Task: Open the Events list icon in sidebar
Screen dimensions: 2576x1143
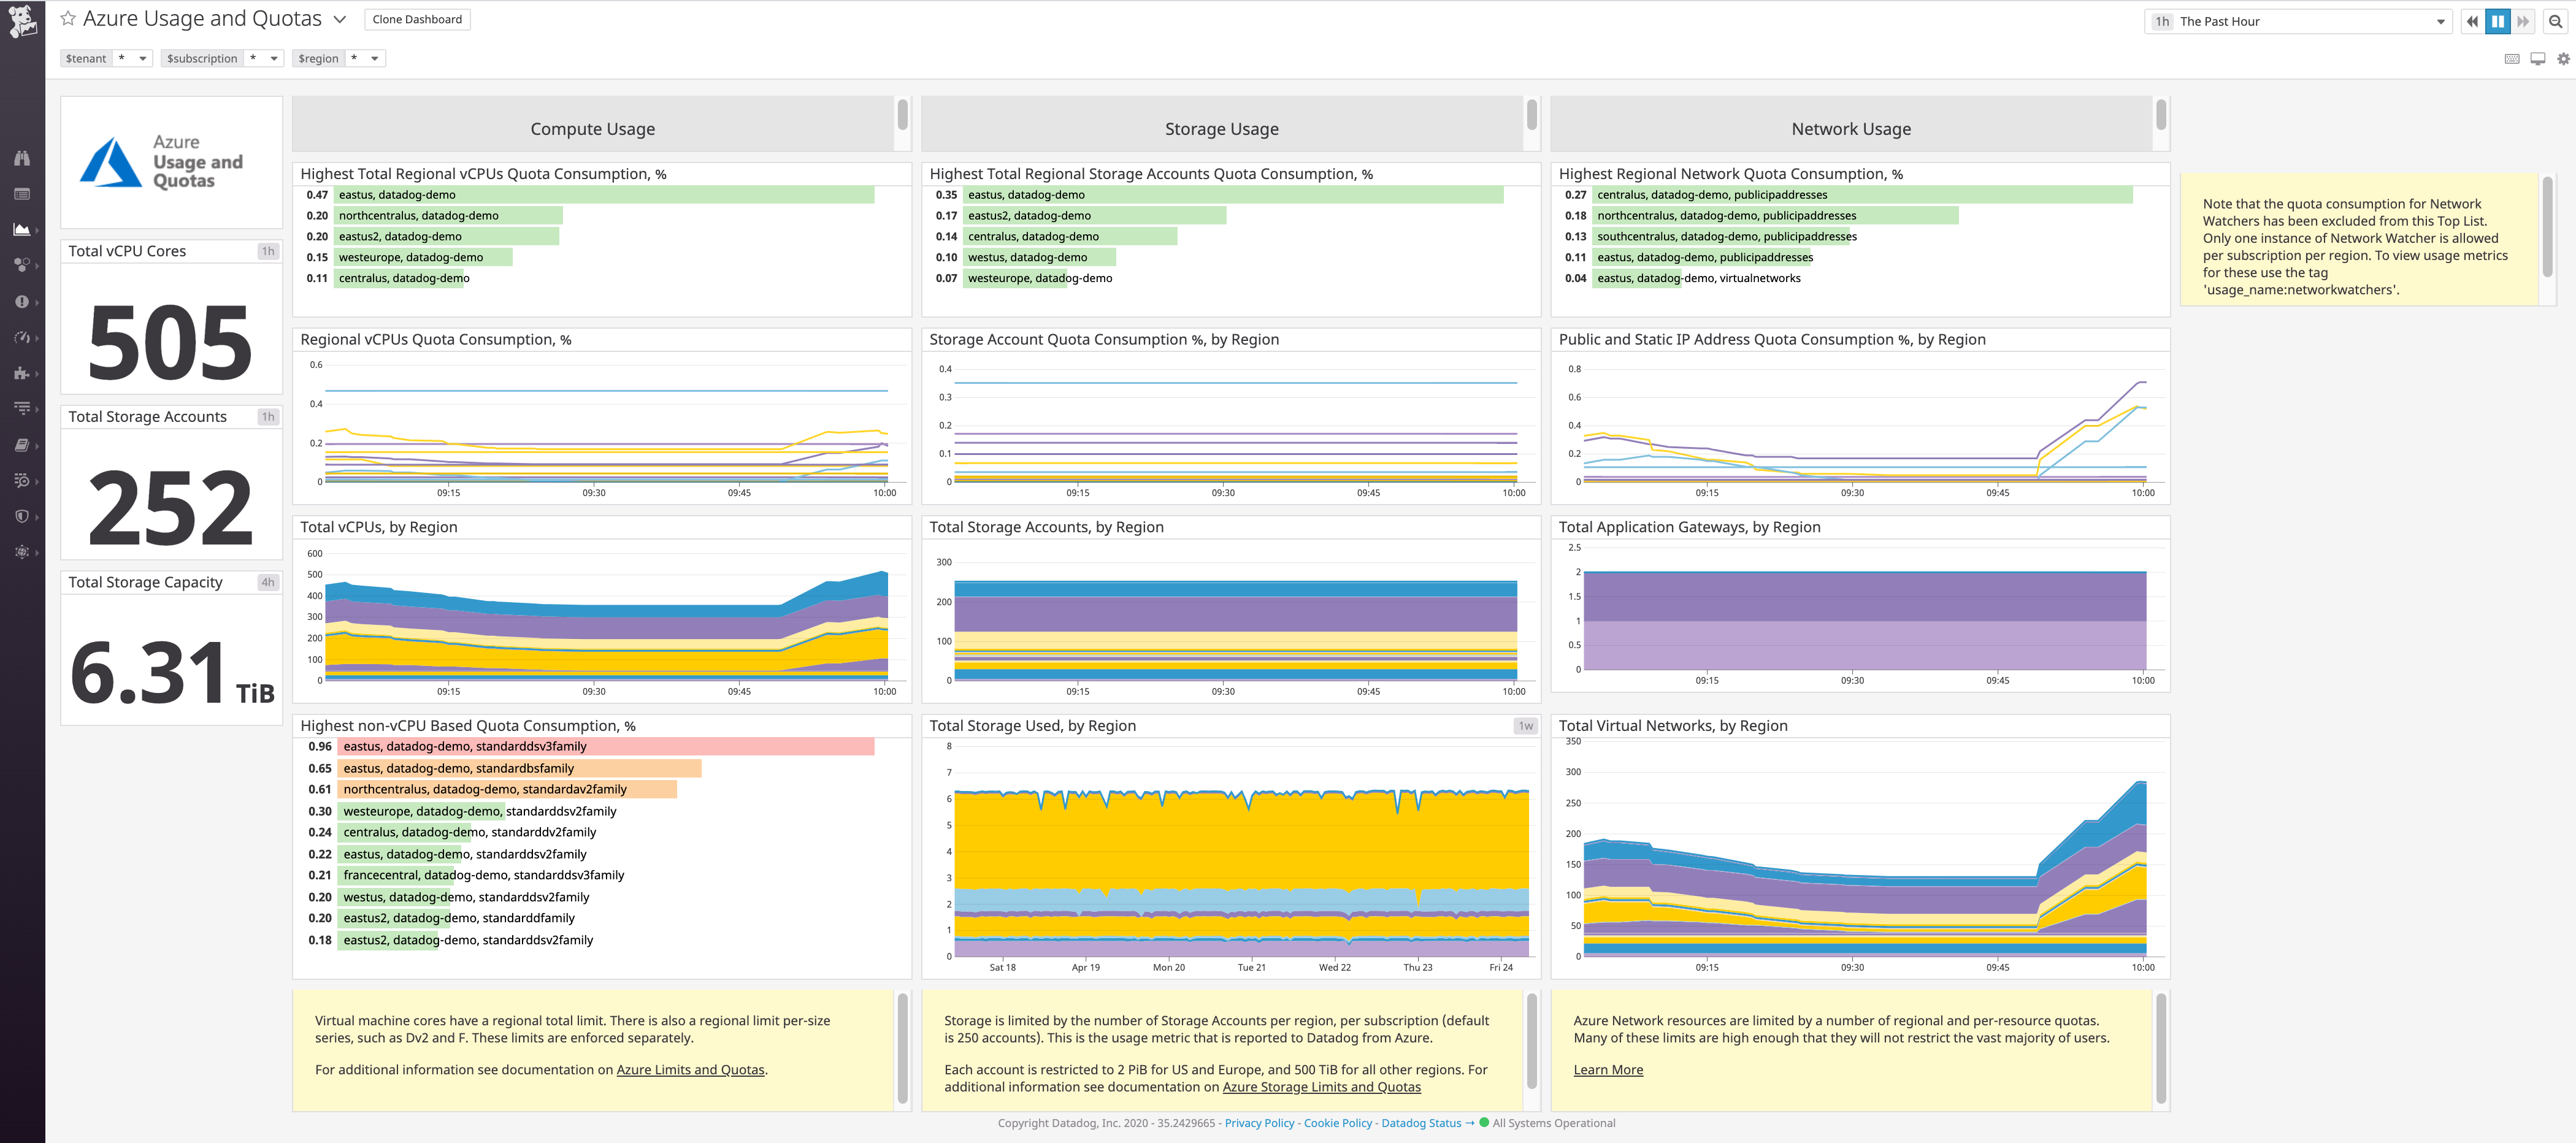Action: pos(22,193)
